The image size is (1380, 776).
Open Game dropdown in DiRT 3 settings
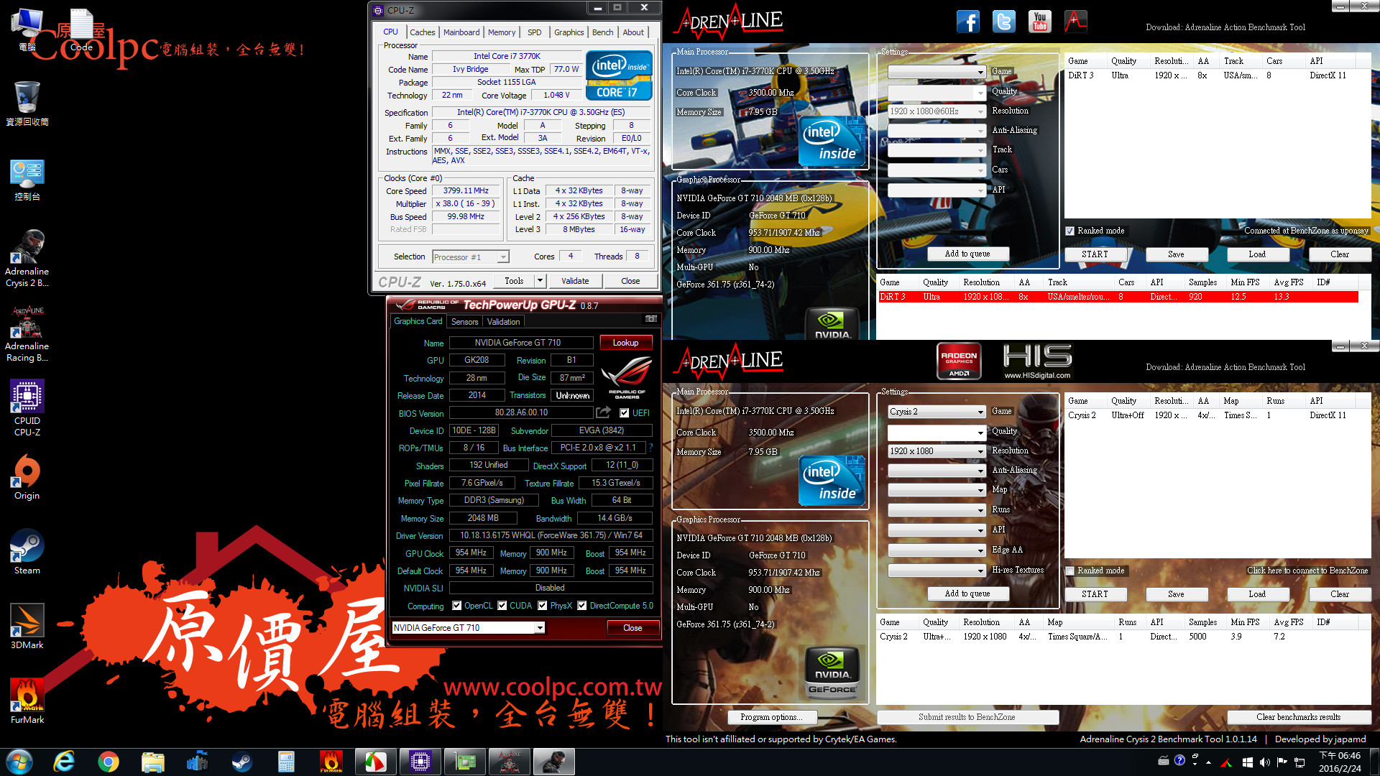tap(937, 72)
